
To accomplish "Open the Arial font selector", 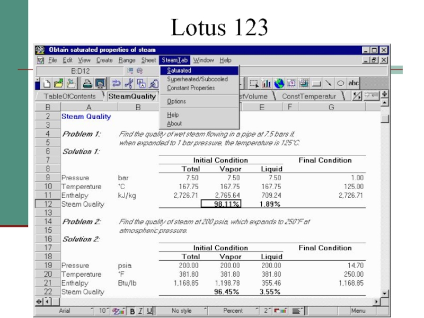I will tap(66, 311).
